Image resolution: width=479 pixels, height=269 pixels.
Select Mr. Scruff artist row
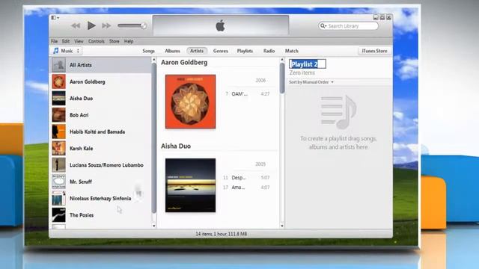100,182
